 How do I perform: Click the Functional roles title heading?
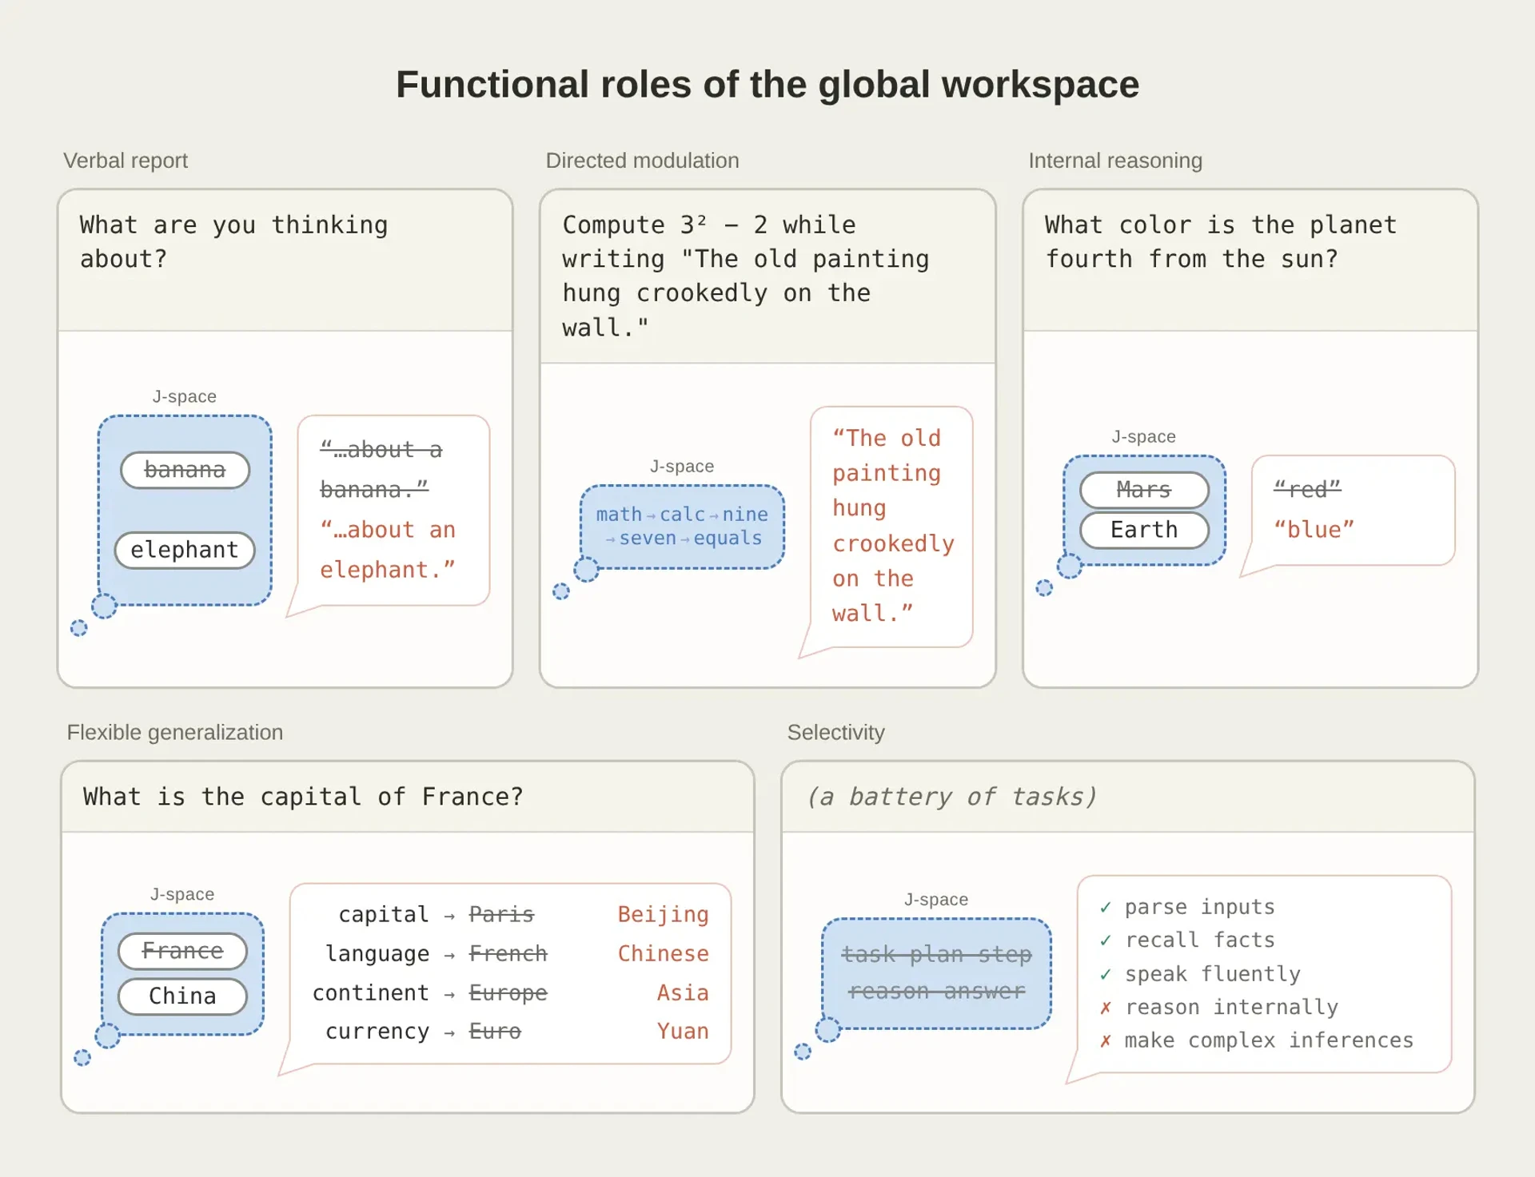[767, 84]
